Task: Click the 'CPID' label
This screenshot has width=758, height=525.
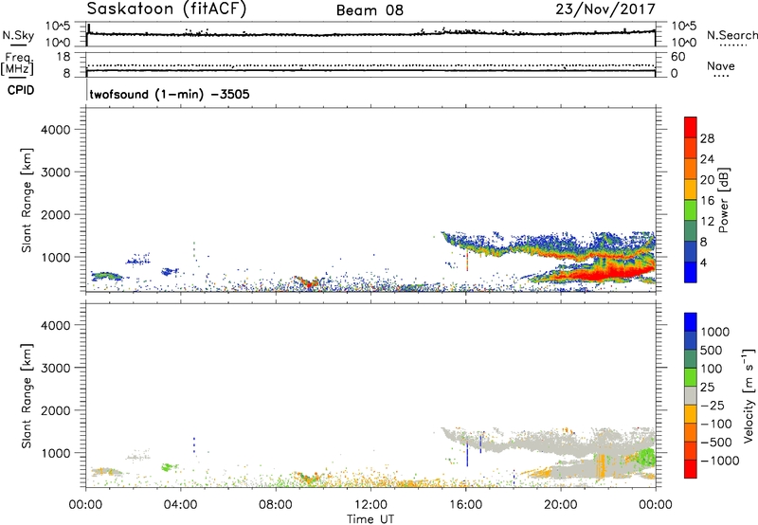Action: [x=21, y=90]
